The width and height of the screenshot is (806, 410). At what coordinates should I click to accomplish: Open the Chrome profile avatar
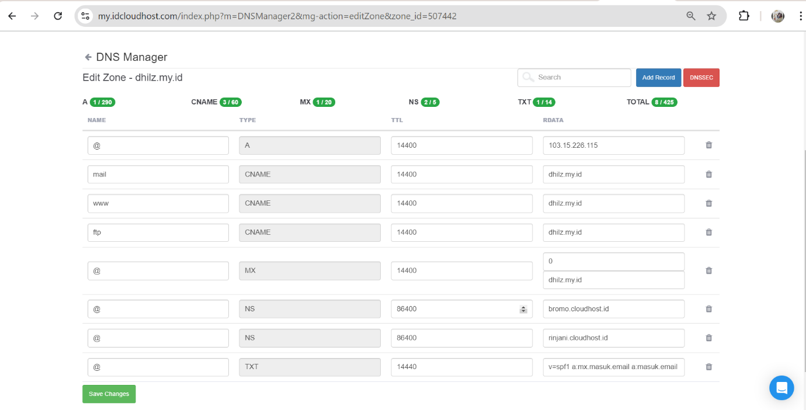(778, 16)
